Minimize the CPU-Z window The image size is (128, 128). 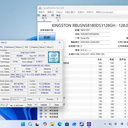tap(45, 42)
